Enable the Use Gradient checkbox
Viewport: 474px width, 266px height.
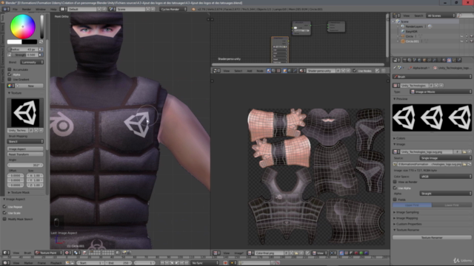tap(10, 79)
